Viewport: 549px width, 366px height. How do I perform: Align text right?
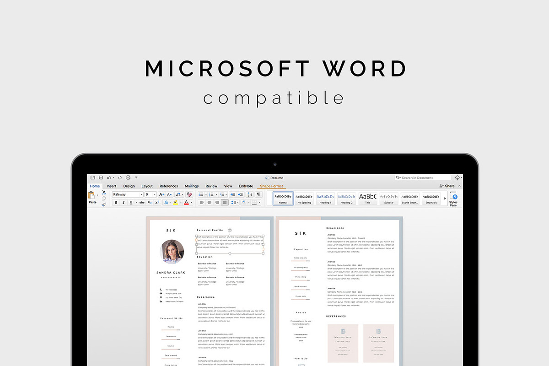(217, 202)
